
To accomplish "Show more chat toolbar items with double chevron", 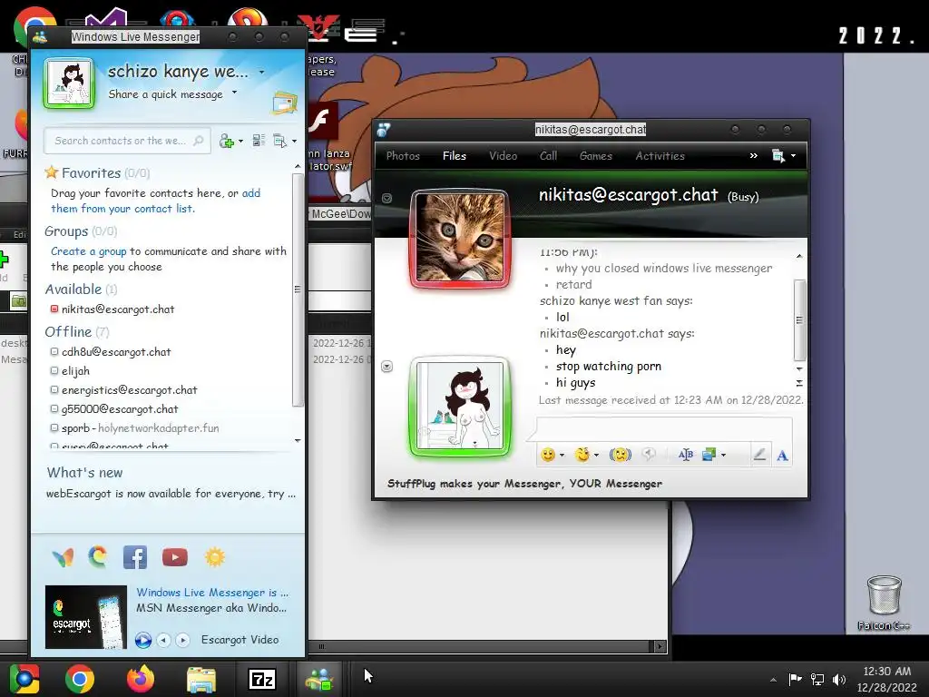I will 753,156.
